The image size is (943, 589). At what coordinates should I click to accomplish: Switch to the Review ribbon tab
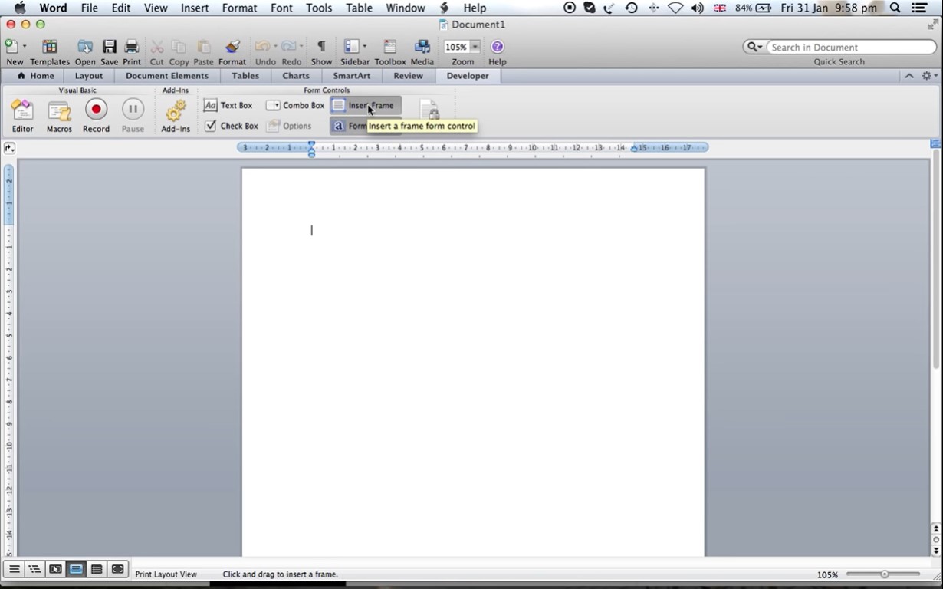click(408, 76)
